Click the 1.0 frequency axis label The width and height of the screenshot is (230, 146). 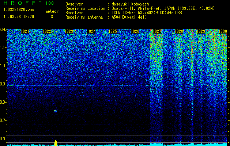coord(3,66)
